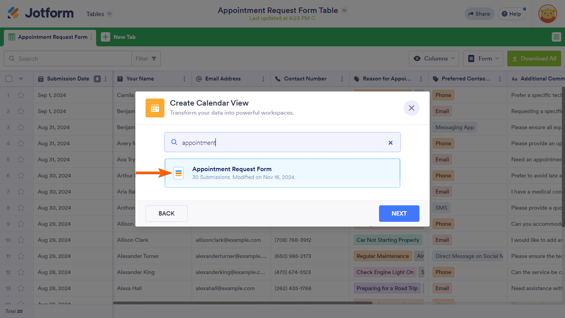This screenshot has width=565, height=318.
Task: Star the first row, dated Sep 1, 2024
Action: [21, 95]
